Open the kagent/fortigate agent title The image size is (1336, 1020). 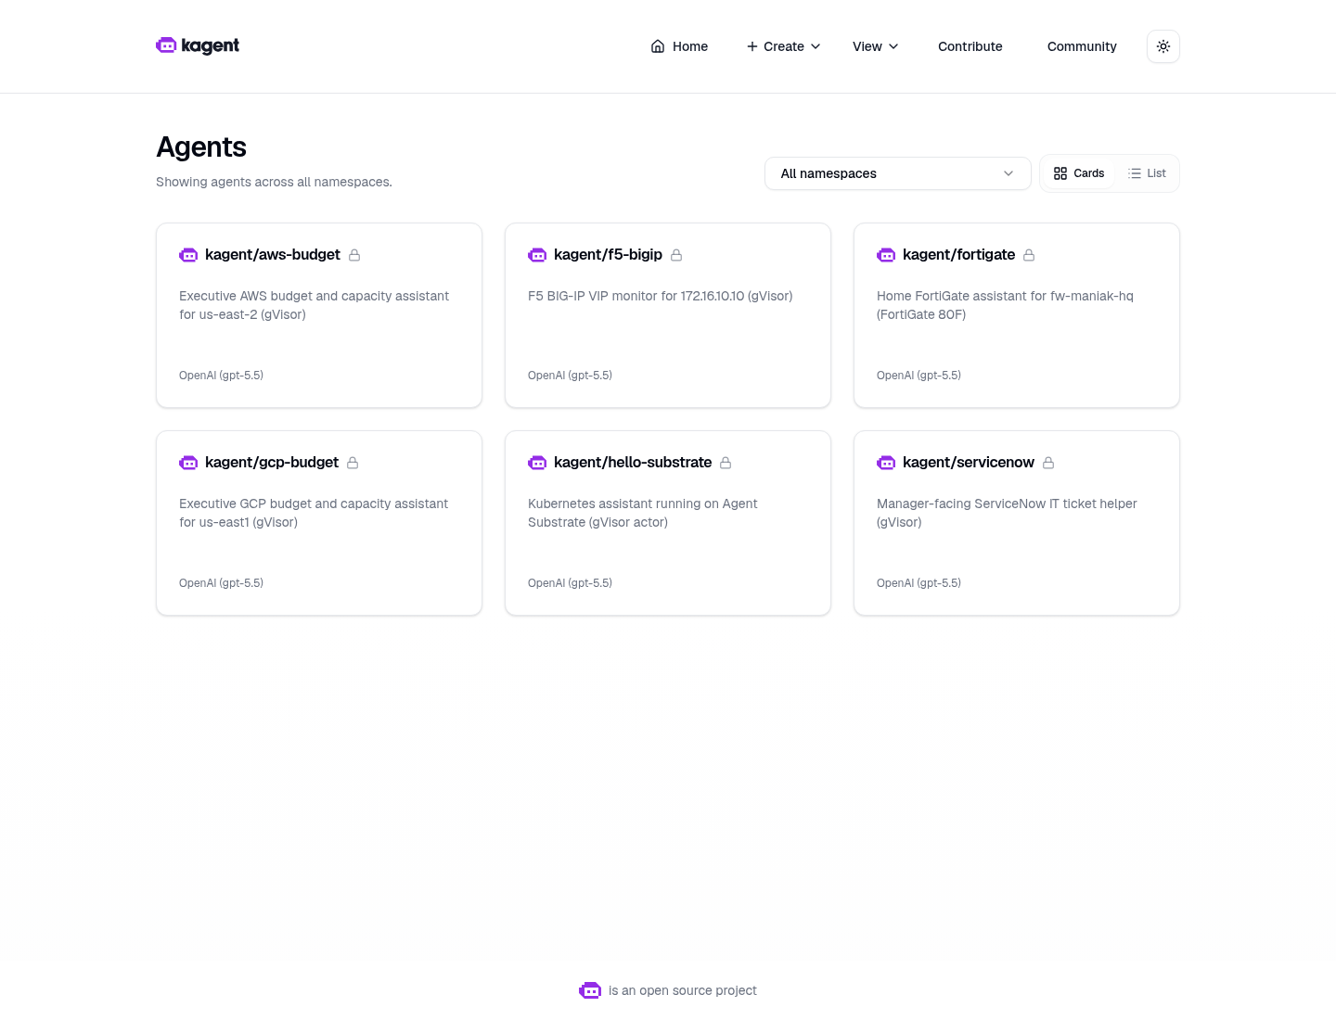coord(958,255)
